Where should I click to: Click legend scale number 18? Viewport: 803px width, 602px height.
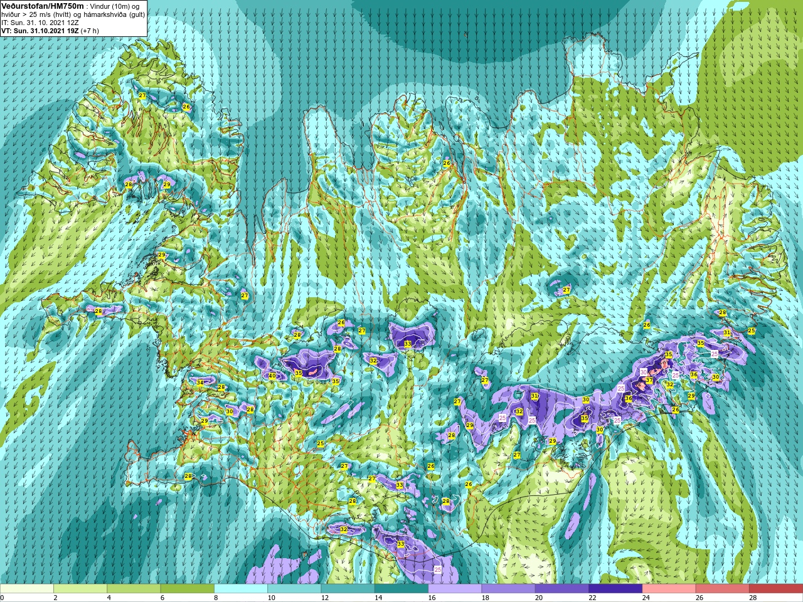coord(485,598)
